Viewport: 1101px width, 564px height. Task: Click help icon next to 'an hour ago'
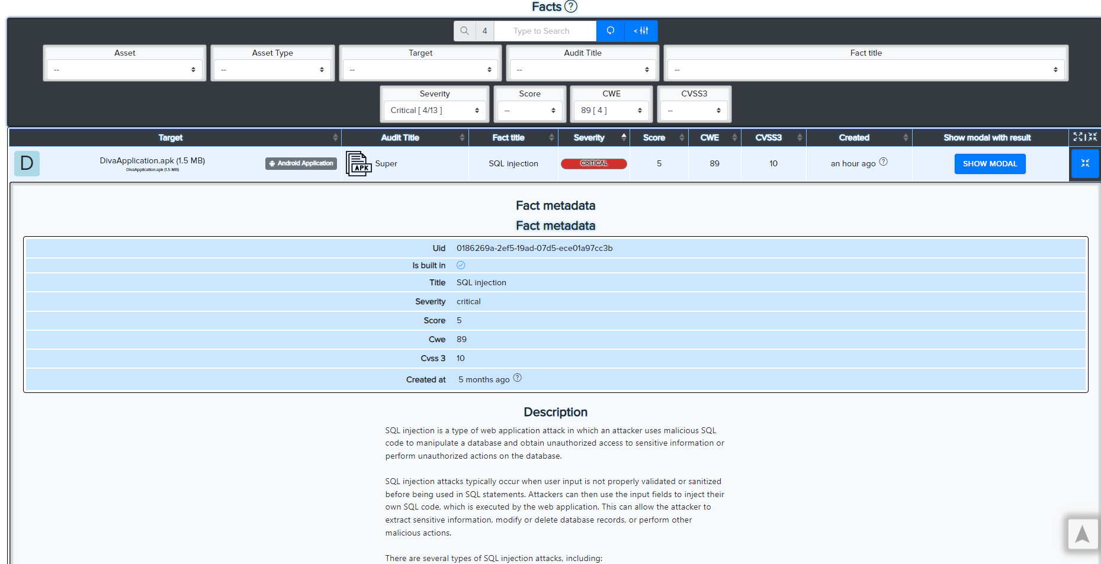pos(883,162)
